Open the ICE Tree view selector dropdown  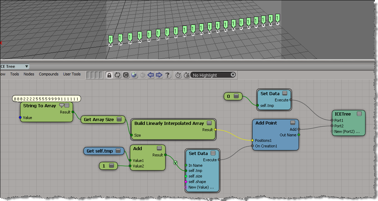pyautogui.click(x=27, y=66)
